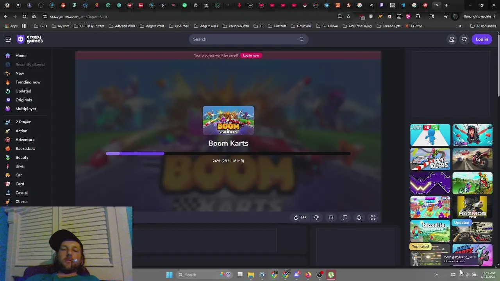The width and height of the screenshot is (500, 281).
Task: Go to Home in sidebar
Action: tap(21, 56)
